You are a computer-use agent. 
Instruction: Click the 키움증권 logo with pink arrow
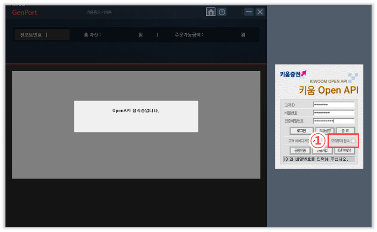293,74
